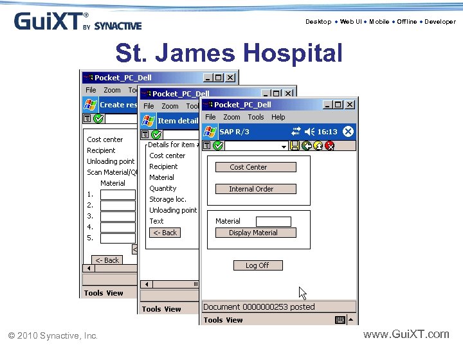Click green checkmark Enter icon in front window

tap(218, 145)
